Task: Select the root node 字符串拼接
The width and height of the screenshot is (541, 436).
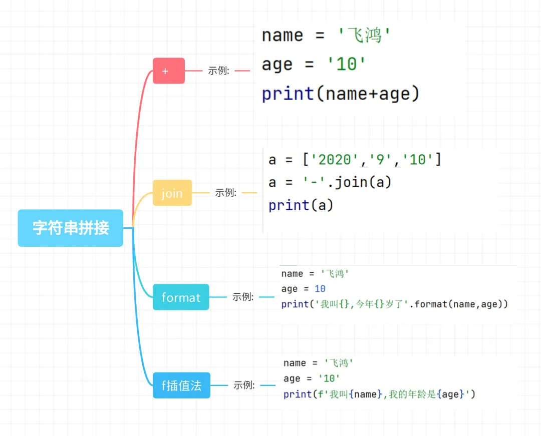Action: [x=71, y=228]
